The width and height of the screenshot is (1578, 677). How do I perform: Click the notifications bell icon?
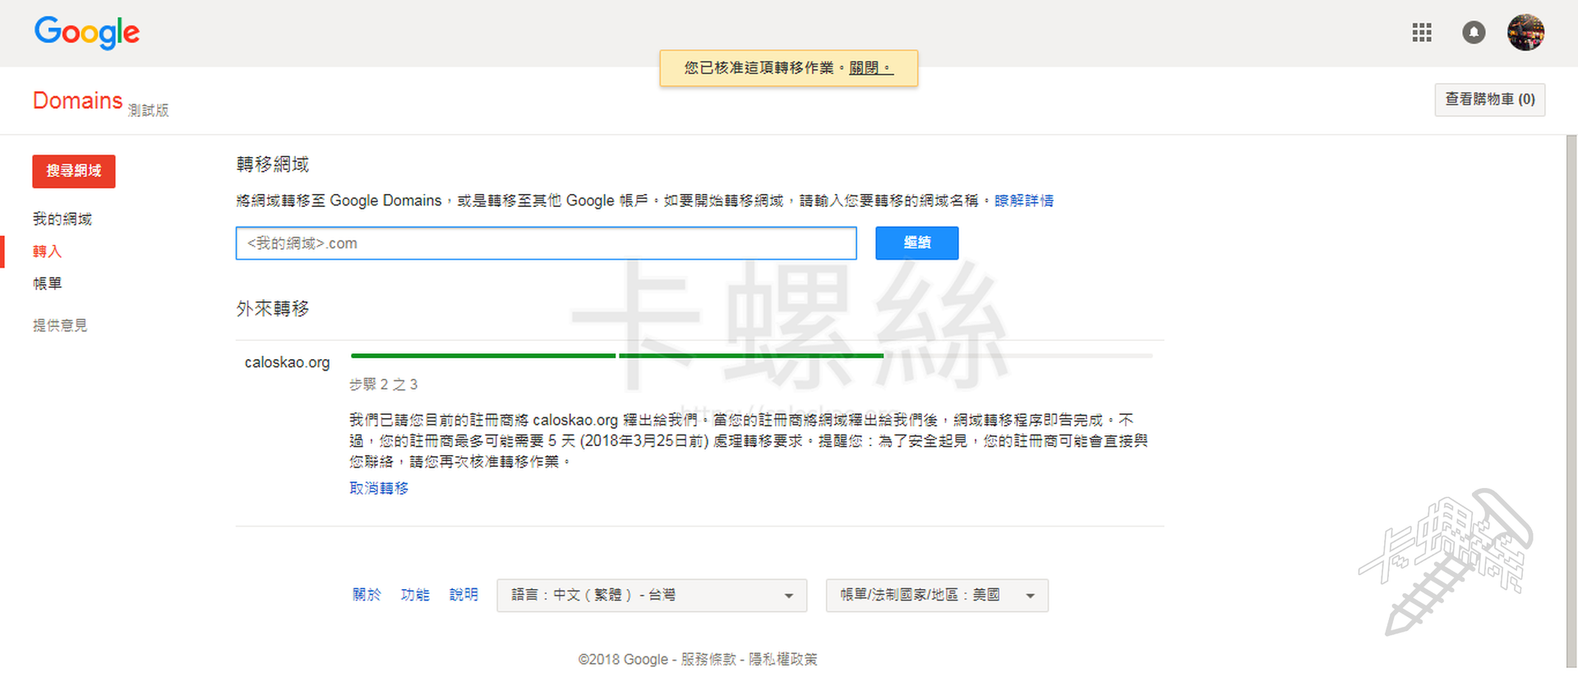1474,33
